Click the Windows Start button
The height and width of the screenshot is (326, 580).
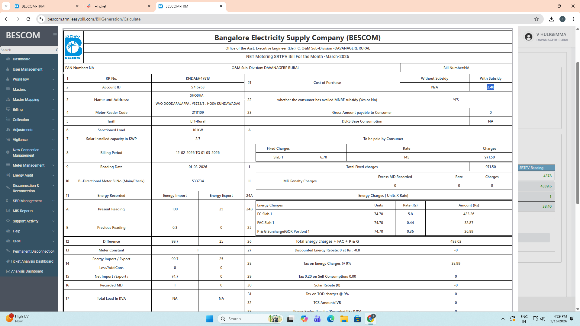[210, 319]
